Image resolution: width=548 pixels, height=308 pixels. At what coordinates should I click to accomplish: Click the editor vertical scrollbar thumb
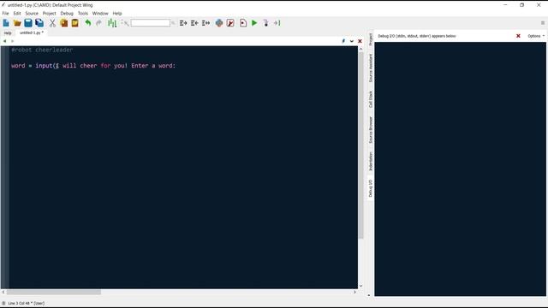pyautogui.click(x=360, y=145)
